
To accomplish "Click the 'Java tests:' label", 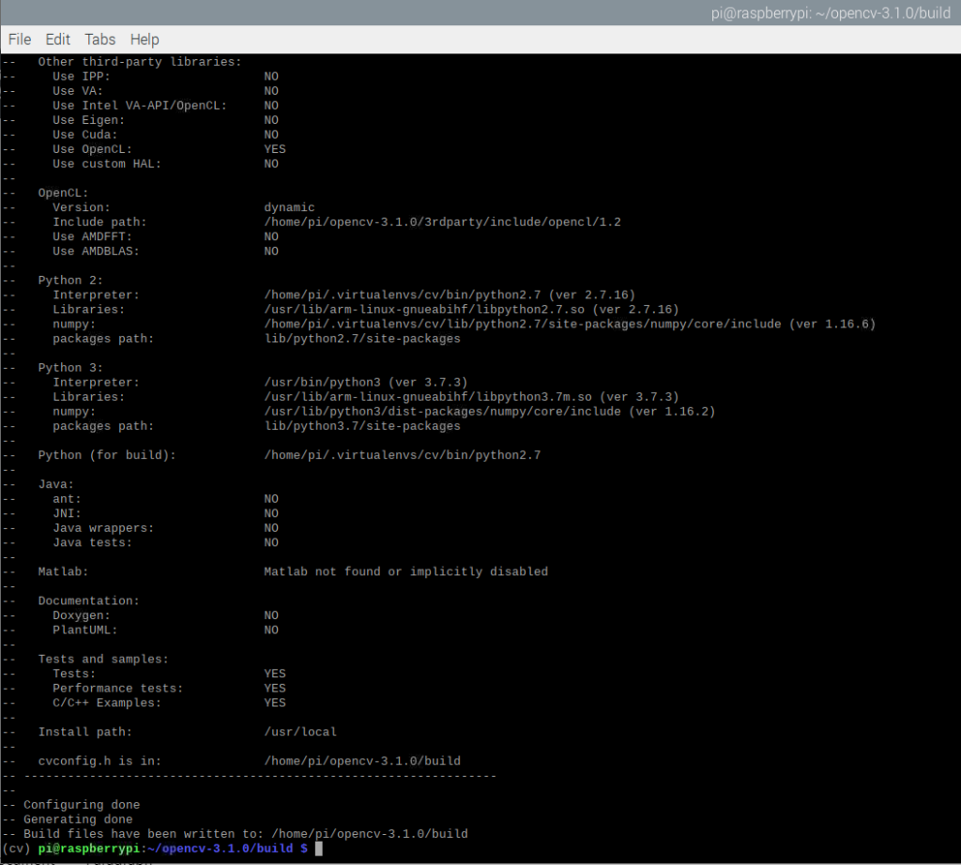I will pyautogui.click(x=92, y=543).
